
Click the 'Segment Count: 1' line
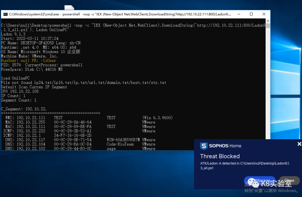click(x=19, y=100)
